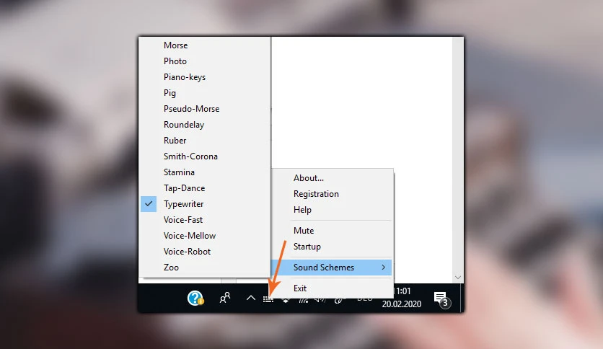This screenshot has width=603, height=349.
Task: Click the keyboard tray icon in taskbar
Action: click(x=268, y=299)
